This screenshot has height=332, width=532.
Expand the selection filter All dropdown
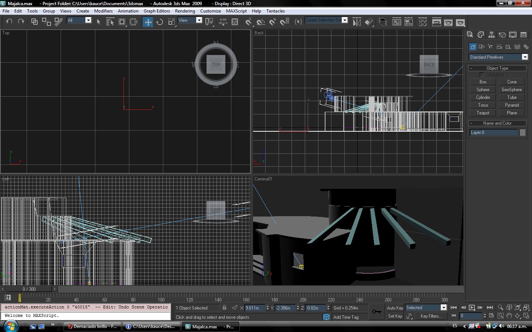[88, 20]
